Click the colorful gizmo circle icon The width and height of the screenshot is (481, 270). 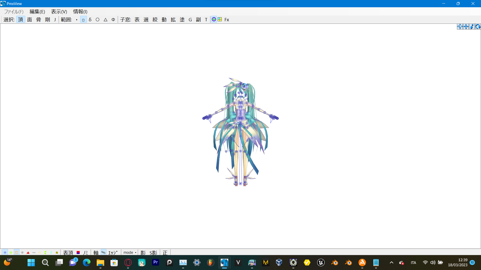tap(214, 19)
